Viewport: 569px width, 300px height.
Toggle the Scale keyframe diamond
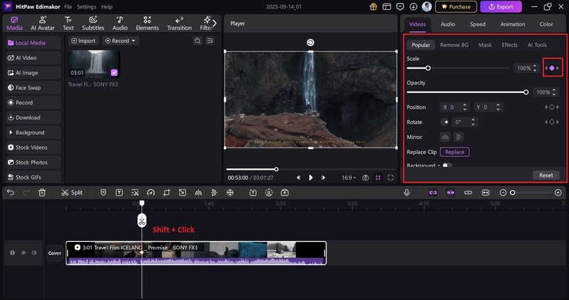click(552, 68)
